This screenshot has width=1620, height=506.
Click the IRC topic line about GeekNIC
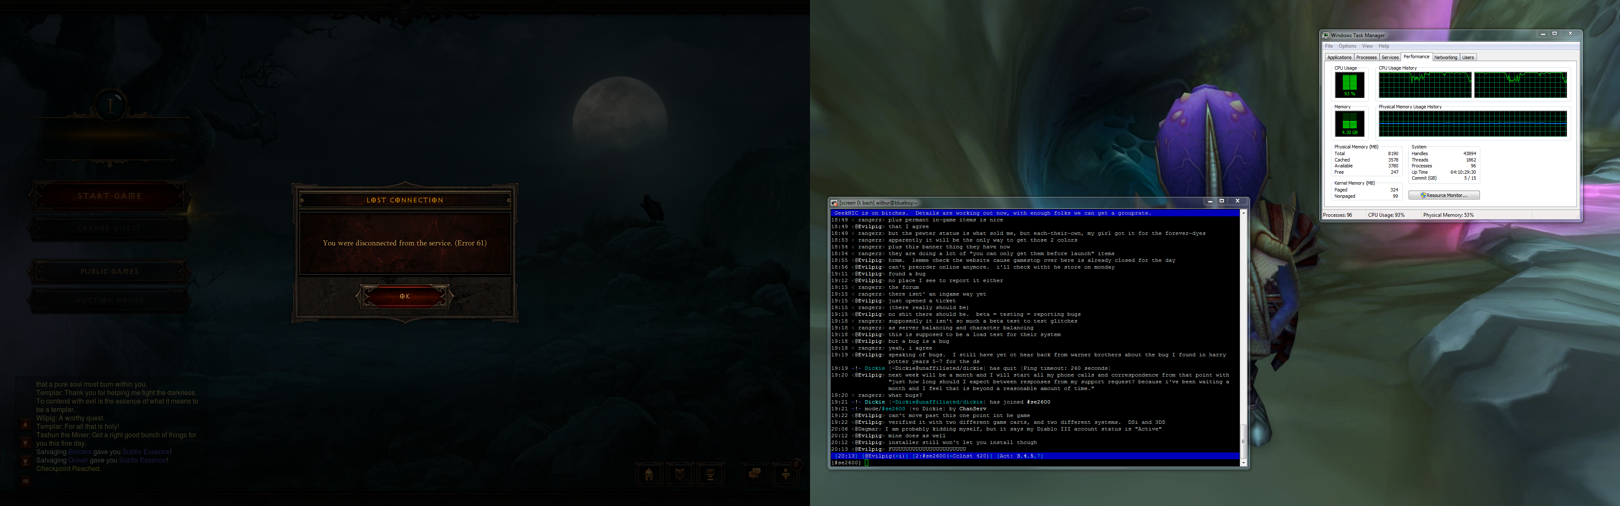point(1035,213)
